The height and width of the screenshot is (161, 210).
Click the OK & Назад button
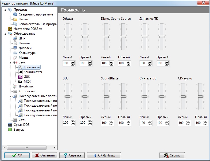[104, 155]
